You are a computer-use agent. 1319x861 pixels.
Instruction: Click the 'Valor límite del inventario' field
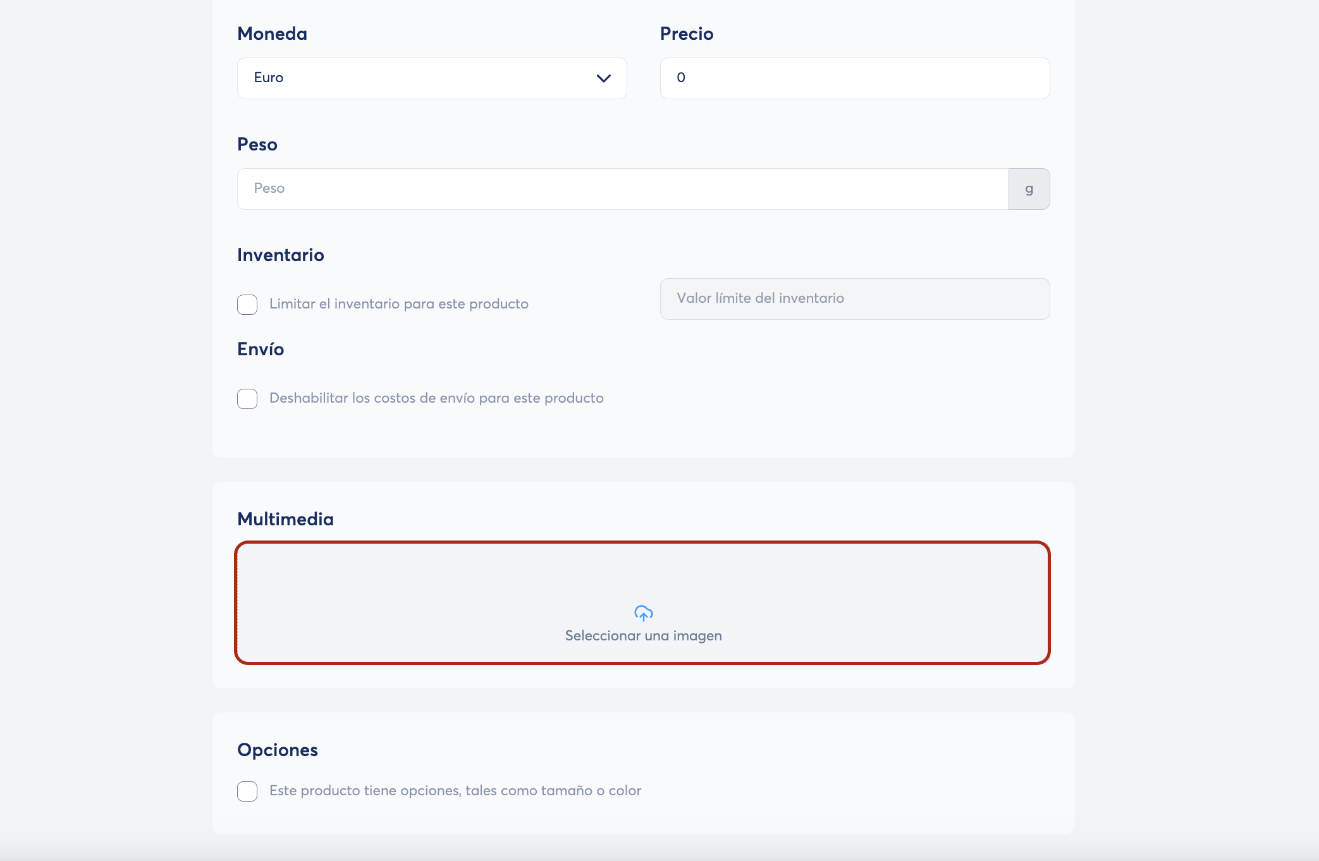(855, 299)
